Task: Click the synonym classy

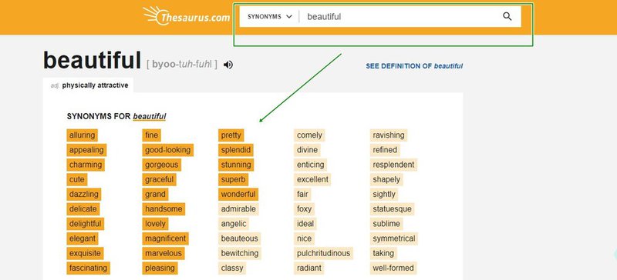Action: [232, 268]
